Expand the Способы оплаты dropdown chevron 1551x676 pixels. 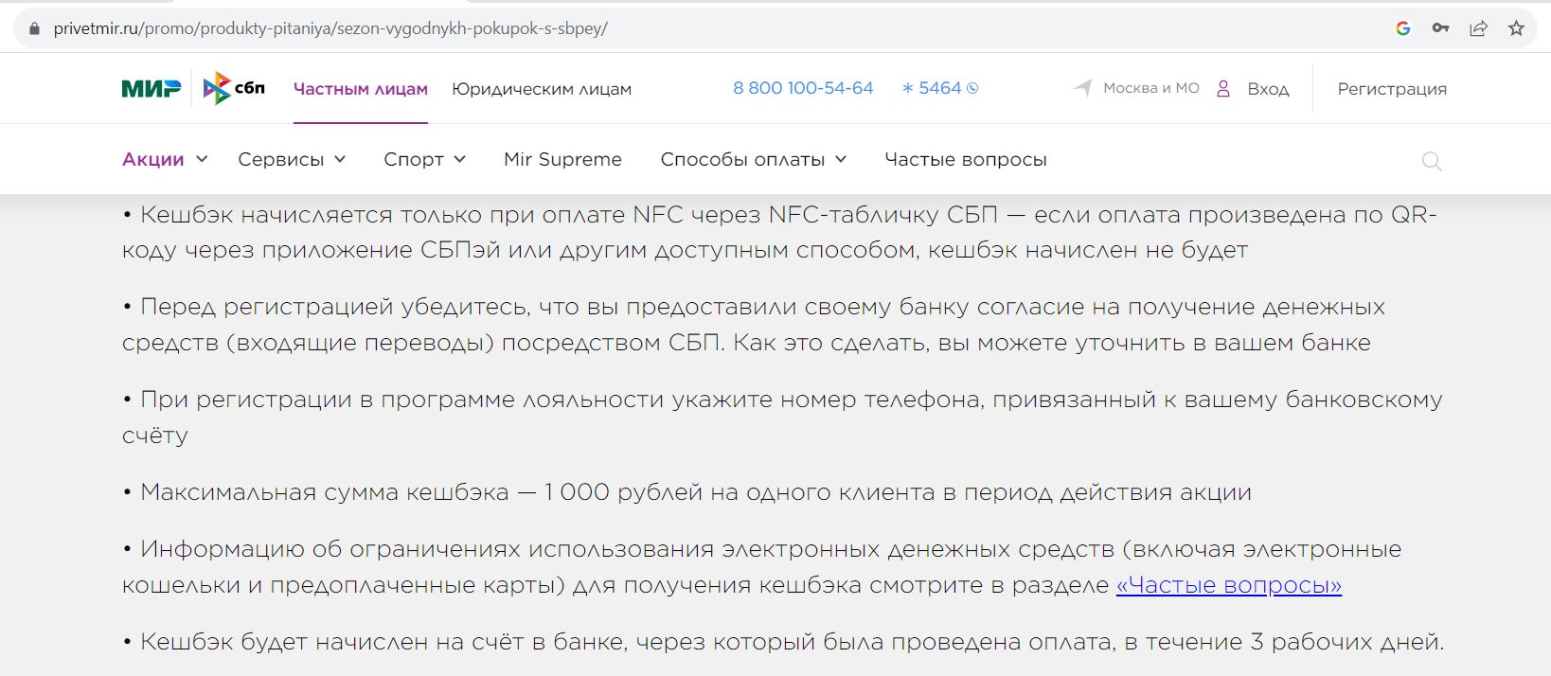(x=841, y=159)
